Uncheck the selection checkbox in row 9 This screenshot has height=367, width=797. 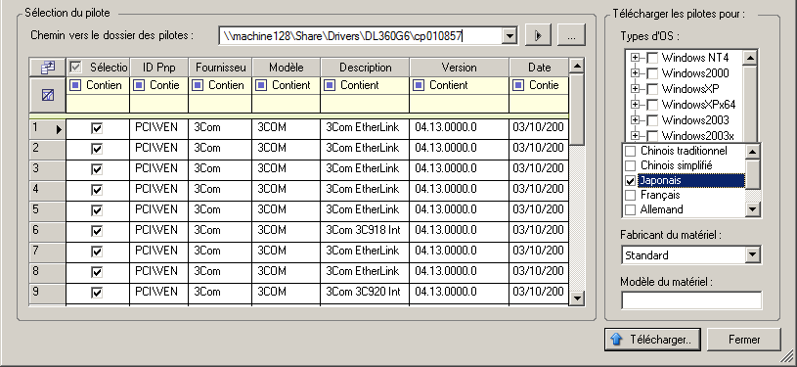click(97, 293)
